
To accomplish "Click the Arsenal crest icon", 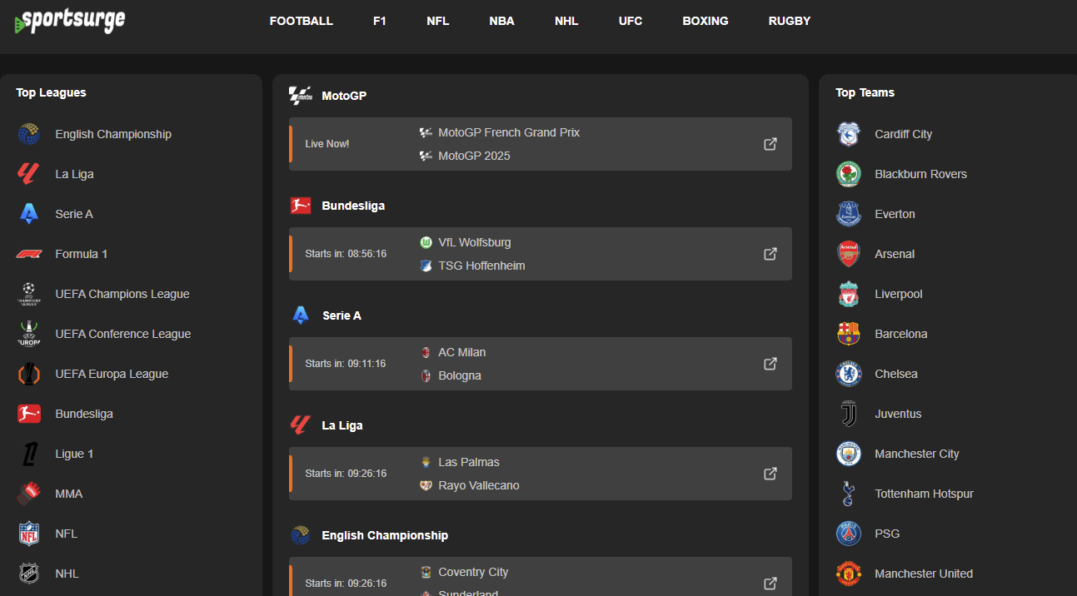I will coord(849,254).
